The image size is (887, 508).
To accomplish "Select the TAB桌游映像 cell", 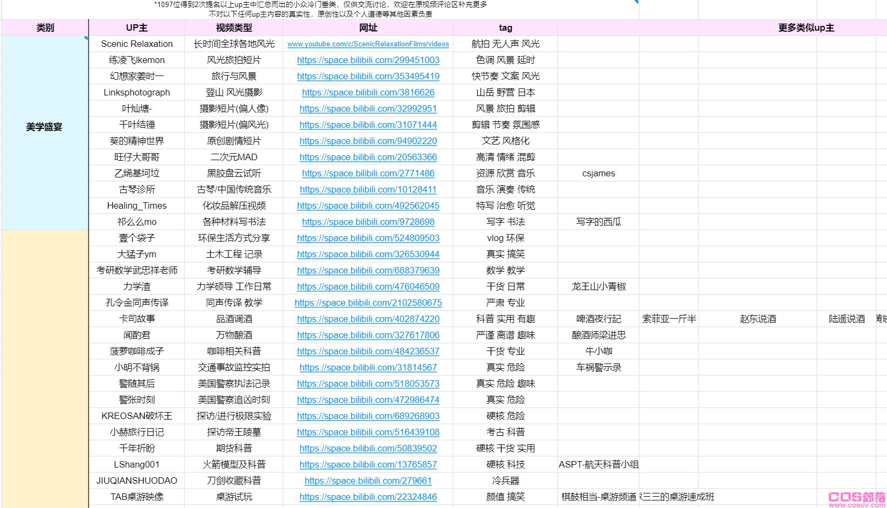I will click(x=137, y=497).
